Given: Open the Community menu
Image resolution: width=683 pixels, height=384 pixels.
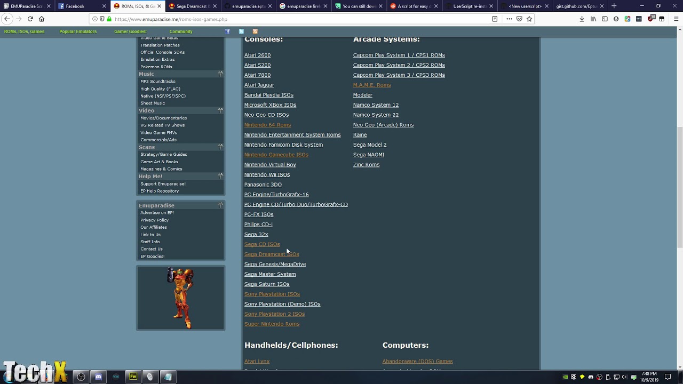Looking at the screenshot, I should 181,31.
